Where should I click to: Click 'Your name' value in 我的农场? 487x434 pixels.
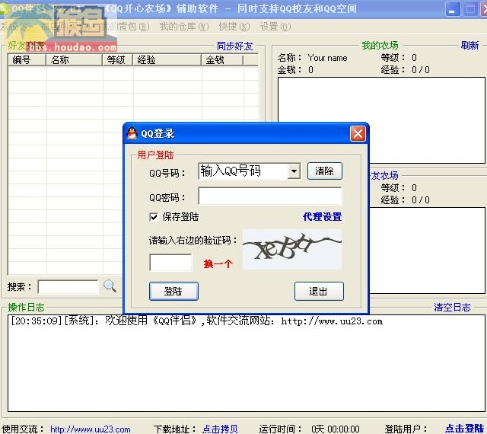click(328, 58)
